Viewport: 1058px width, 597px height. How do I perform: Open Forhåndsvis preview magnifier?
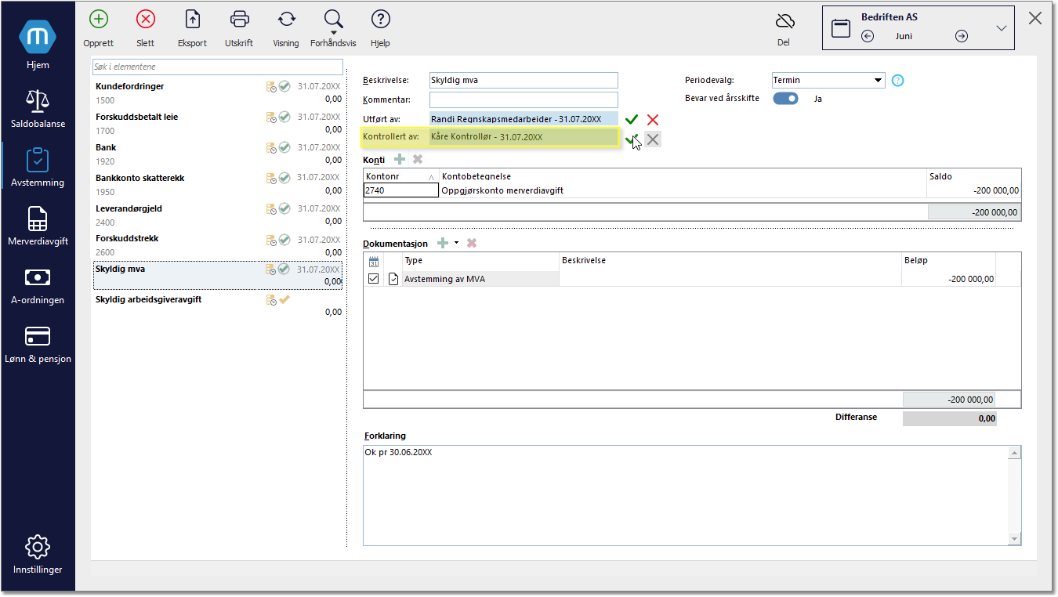333,20
